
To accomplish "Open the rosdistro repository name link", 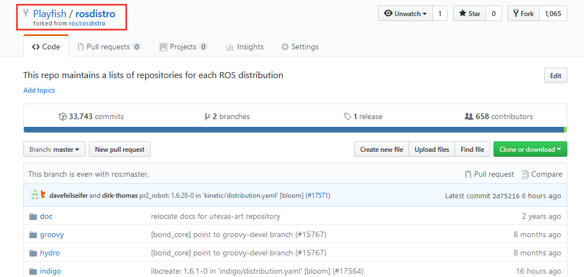I will (95, 14).
